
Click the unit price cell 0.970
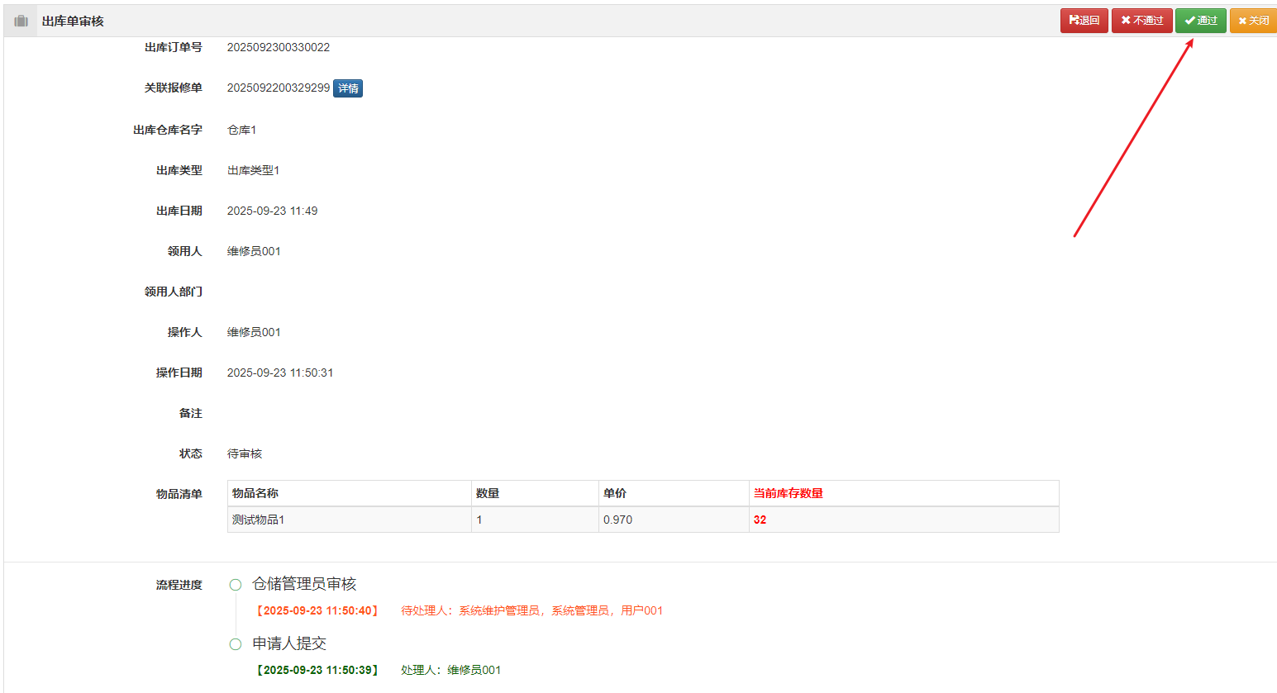(x=674, y=520)
